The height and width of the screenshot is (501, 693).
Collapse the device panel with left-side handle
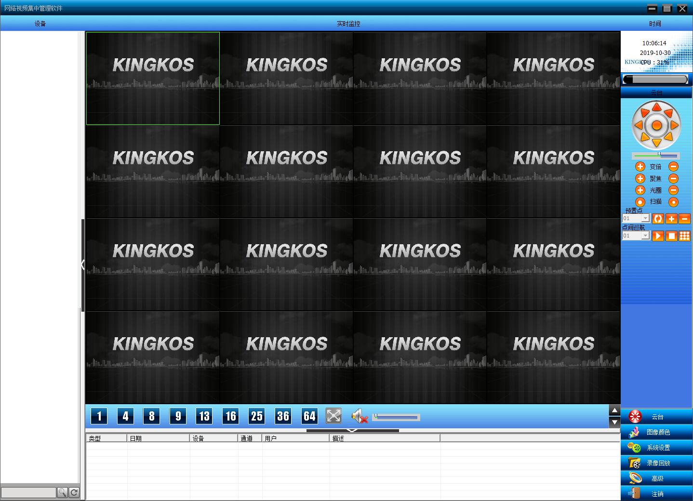pos(83,265)
